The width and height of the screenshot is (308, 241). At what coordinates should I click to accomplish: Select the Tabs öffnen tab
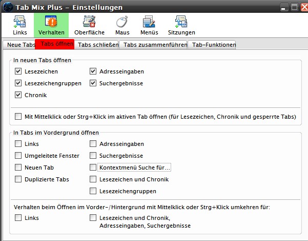55,44
